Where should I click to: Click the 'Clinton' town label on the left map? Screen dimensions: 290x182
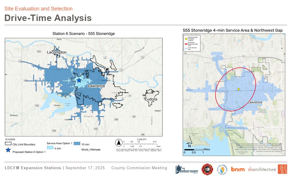[57, 105]
